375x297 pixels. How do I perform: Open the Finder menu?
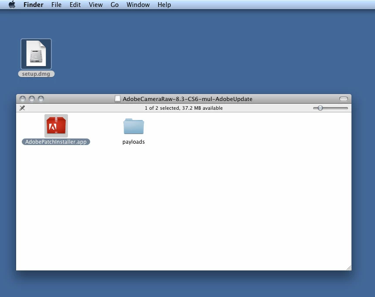33,4
